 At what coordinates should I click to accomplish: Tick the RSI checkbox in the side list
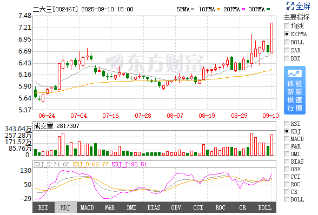[287, 124]
